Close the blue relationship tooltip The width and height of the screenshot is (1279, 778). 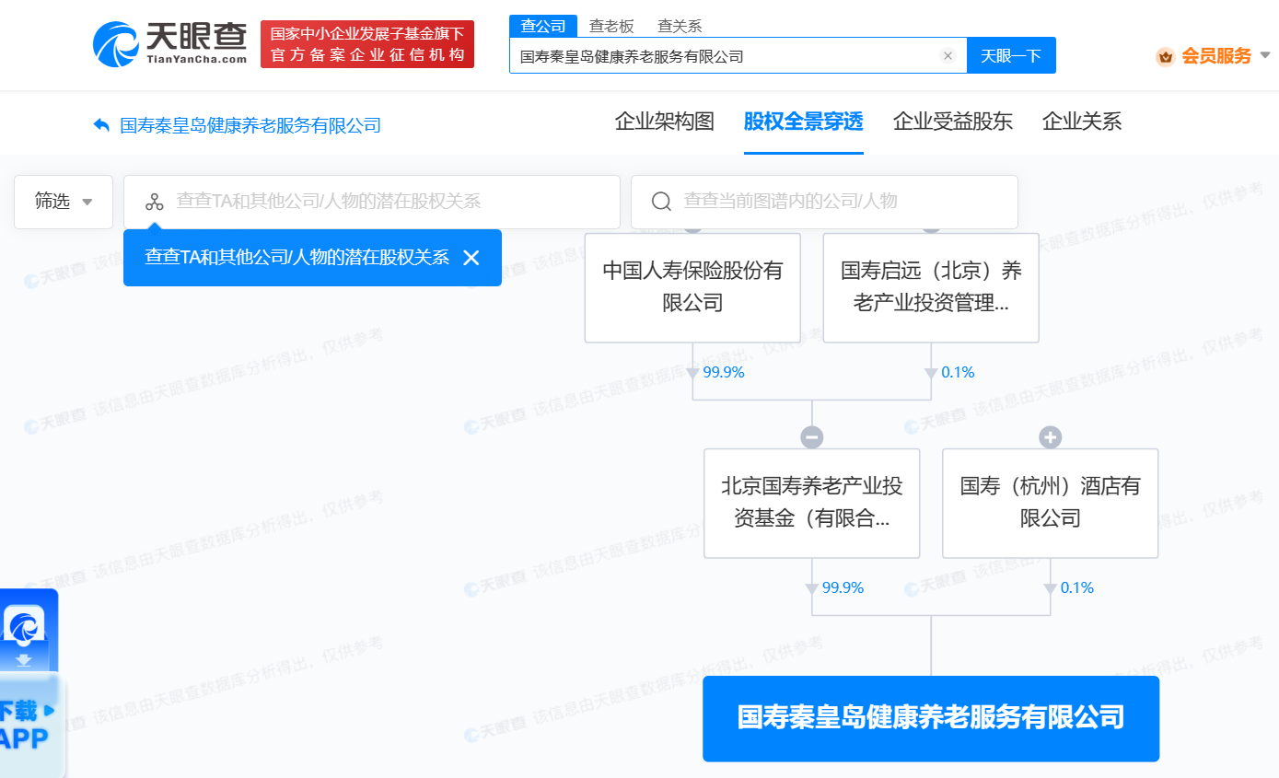tap(471, 258)
